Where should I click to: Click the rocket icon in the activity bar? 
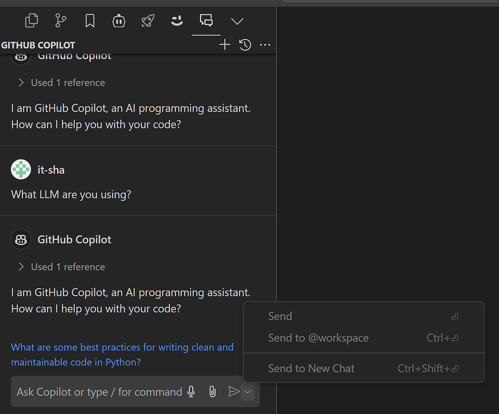tap(148, 21)
